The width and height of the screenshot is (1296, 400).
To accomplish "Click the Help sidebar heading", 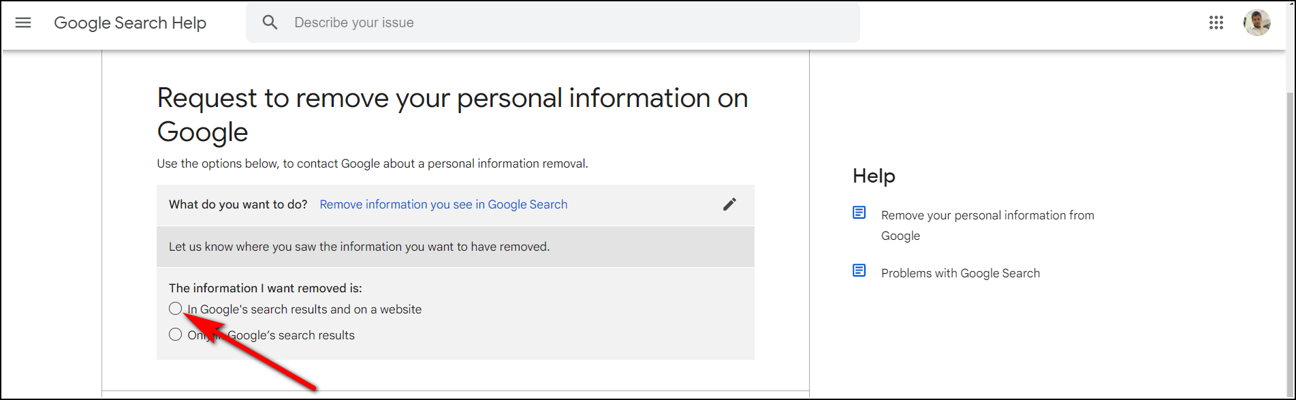I will (x=874, y=176).
